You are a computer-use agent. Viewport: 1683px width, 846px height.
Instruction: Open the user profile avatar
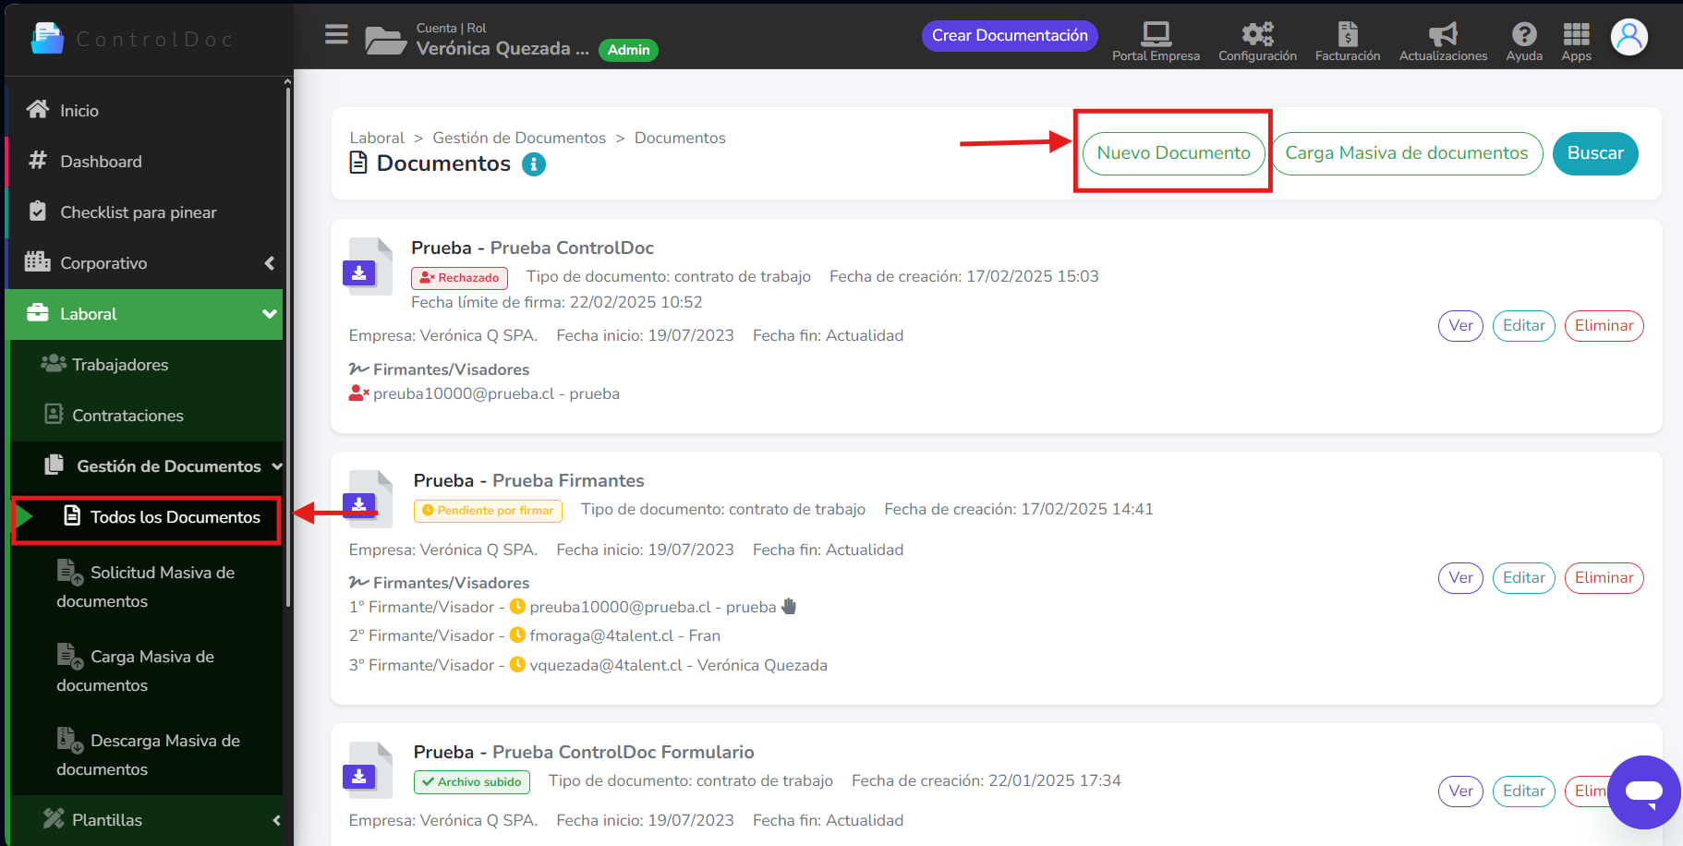tap(1629, 37)
